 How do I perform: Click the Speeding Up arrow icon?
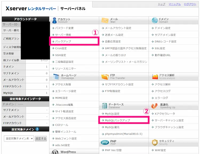(154, 106)
